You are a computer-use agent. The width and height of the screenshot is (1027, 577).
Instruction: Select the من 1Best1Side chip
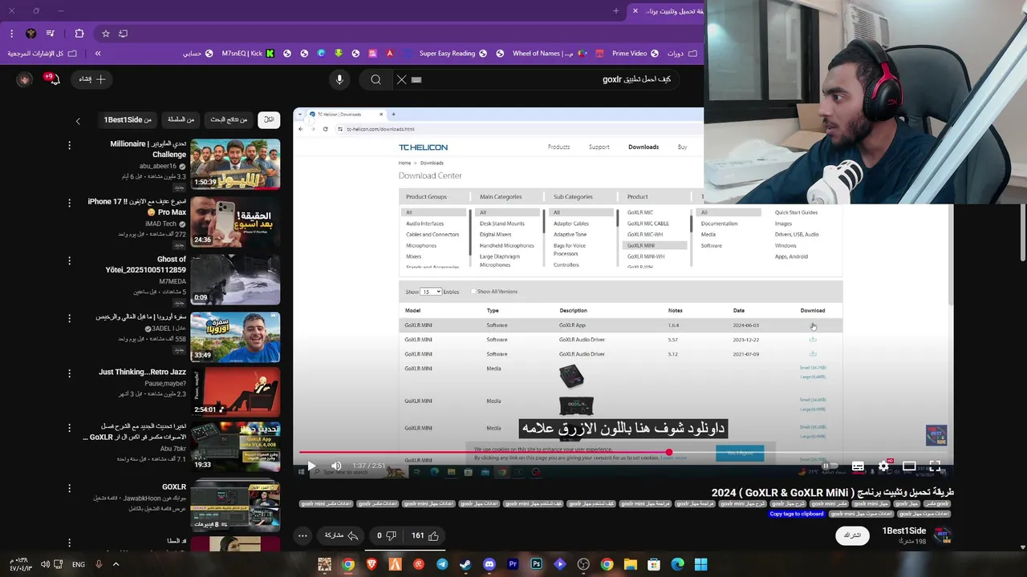point(128,119)
